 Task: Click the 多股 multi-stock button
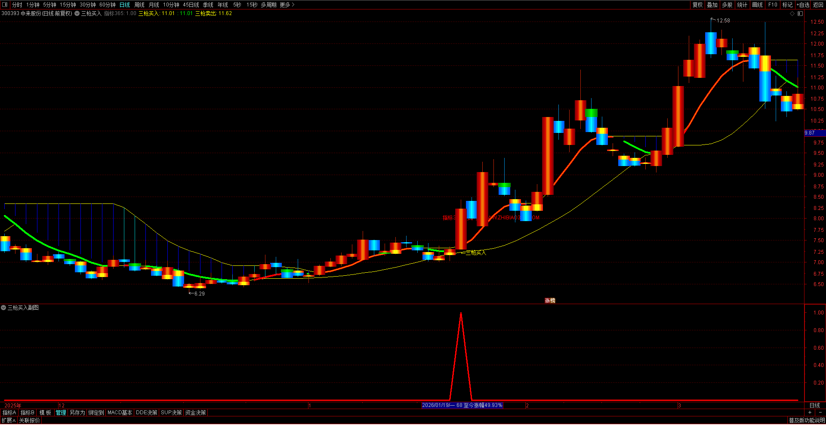point(727,5)
